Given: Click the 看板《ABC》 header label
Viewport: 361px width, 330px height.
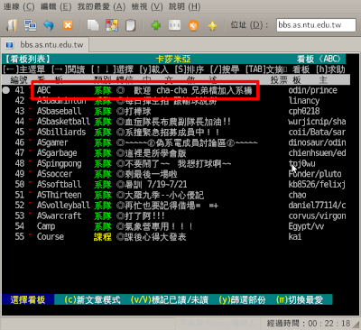Looking at the screenshot, I should 319,59.
